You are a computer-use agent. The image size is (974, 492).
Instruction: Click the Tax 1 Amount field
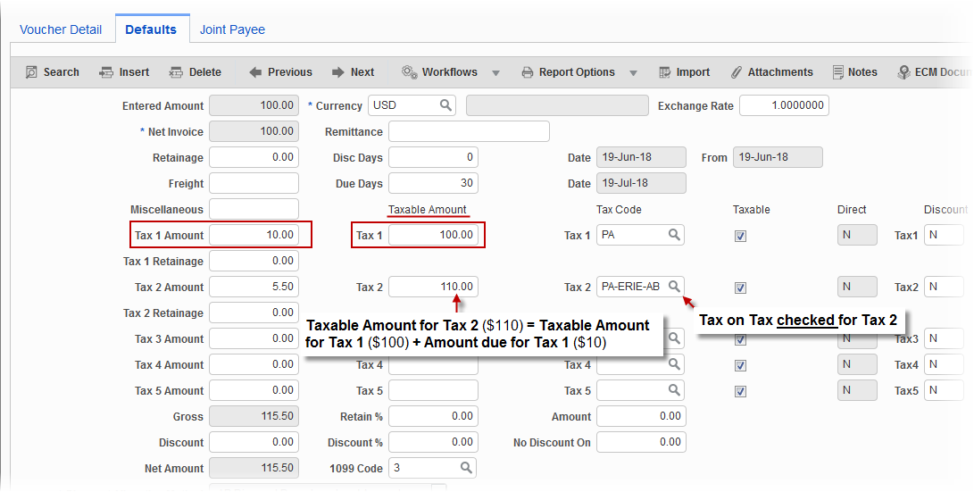coord(254,235)
